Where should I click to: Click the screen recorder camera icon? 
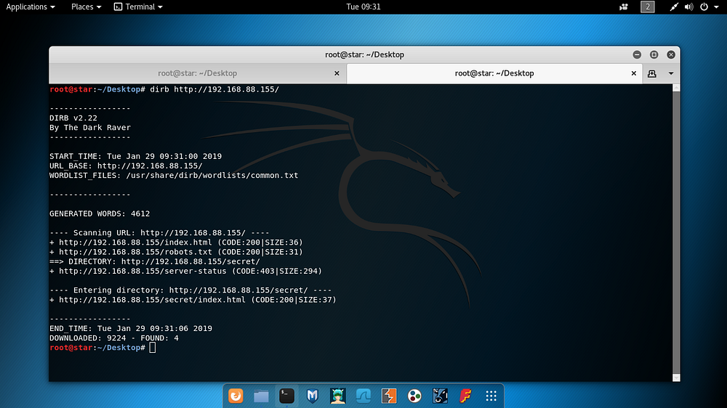(624, 7)
